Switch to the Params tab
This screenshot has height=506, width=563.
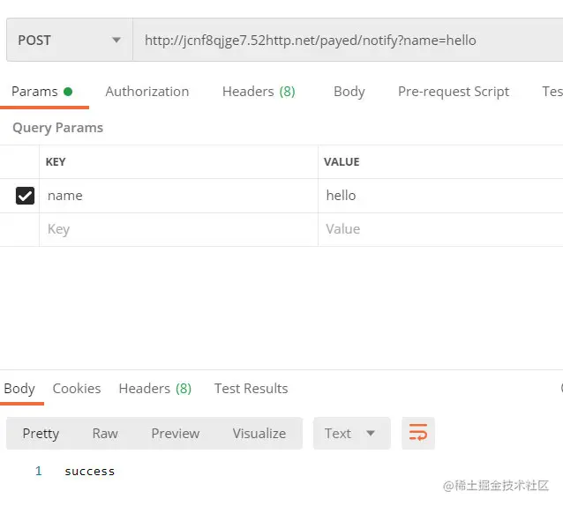[42, 92]
